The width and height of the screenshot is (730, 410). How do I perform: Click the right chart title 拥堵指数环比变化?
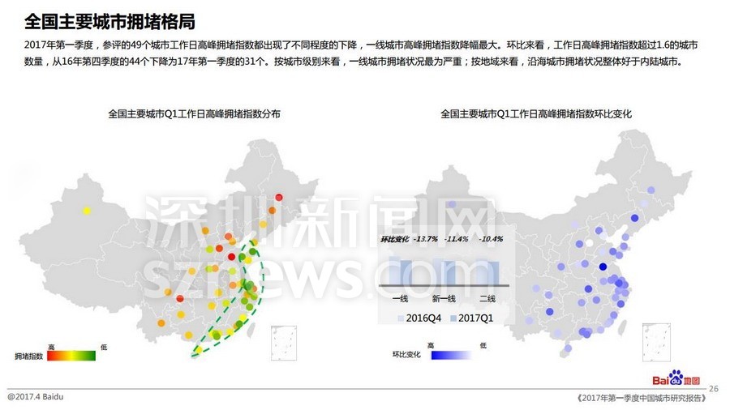point(536,114)
